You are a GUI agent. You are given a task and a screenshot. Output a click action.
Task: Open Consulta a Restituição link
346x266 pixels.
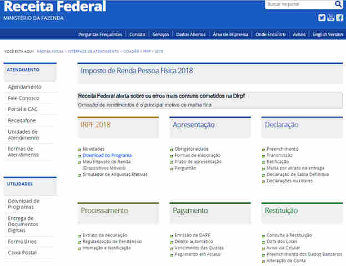tap(289, 235)
